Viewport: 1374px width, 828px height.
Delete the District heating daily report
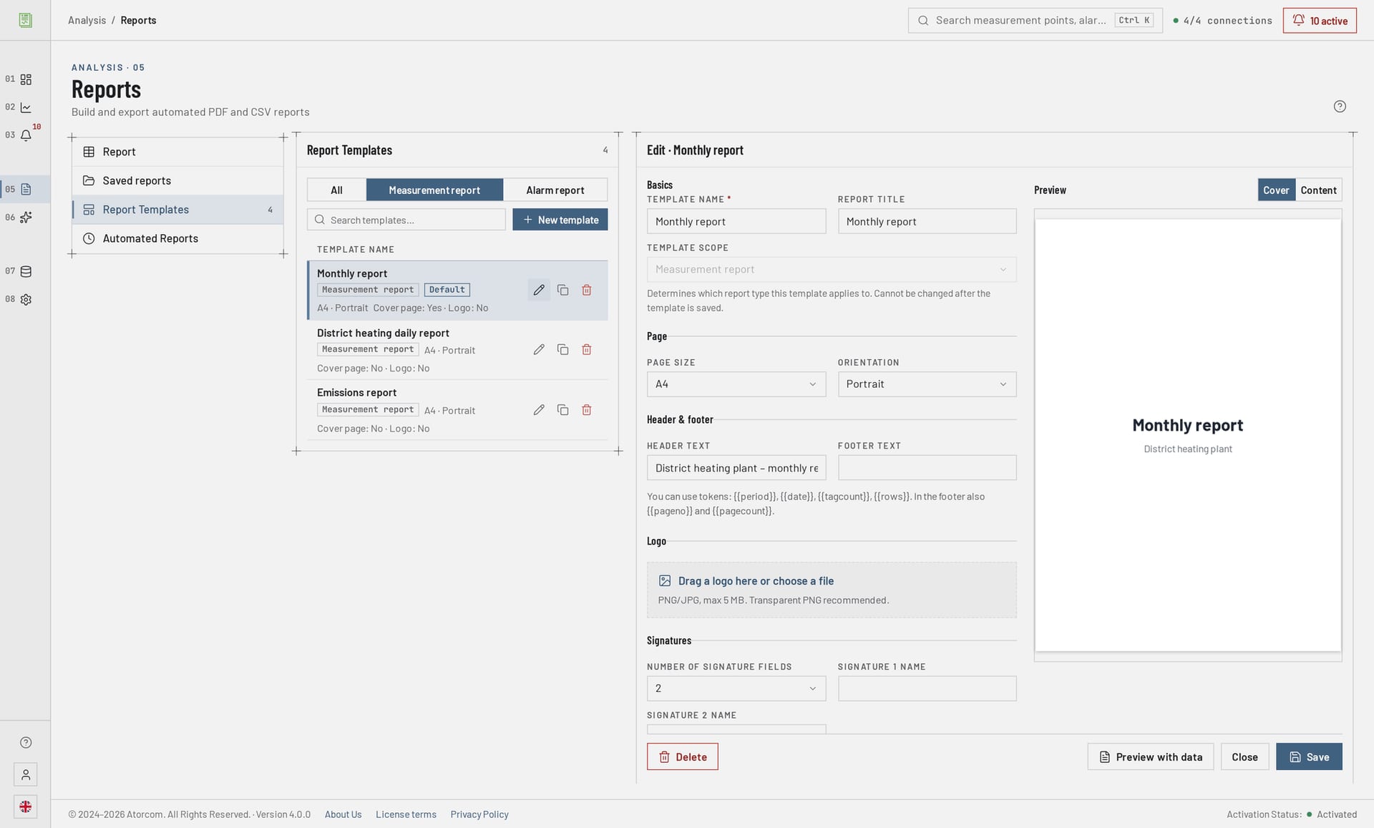point(587,349)
